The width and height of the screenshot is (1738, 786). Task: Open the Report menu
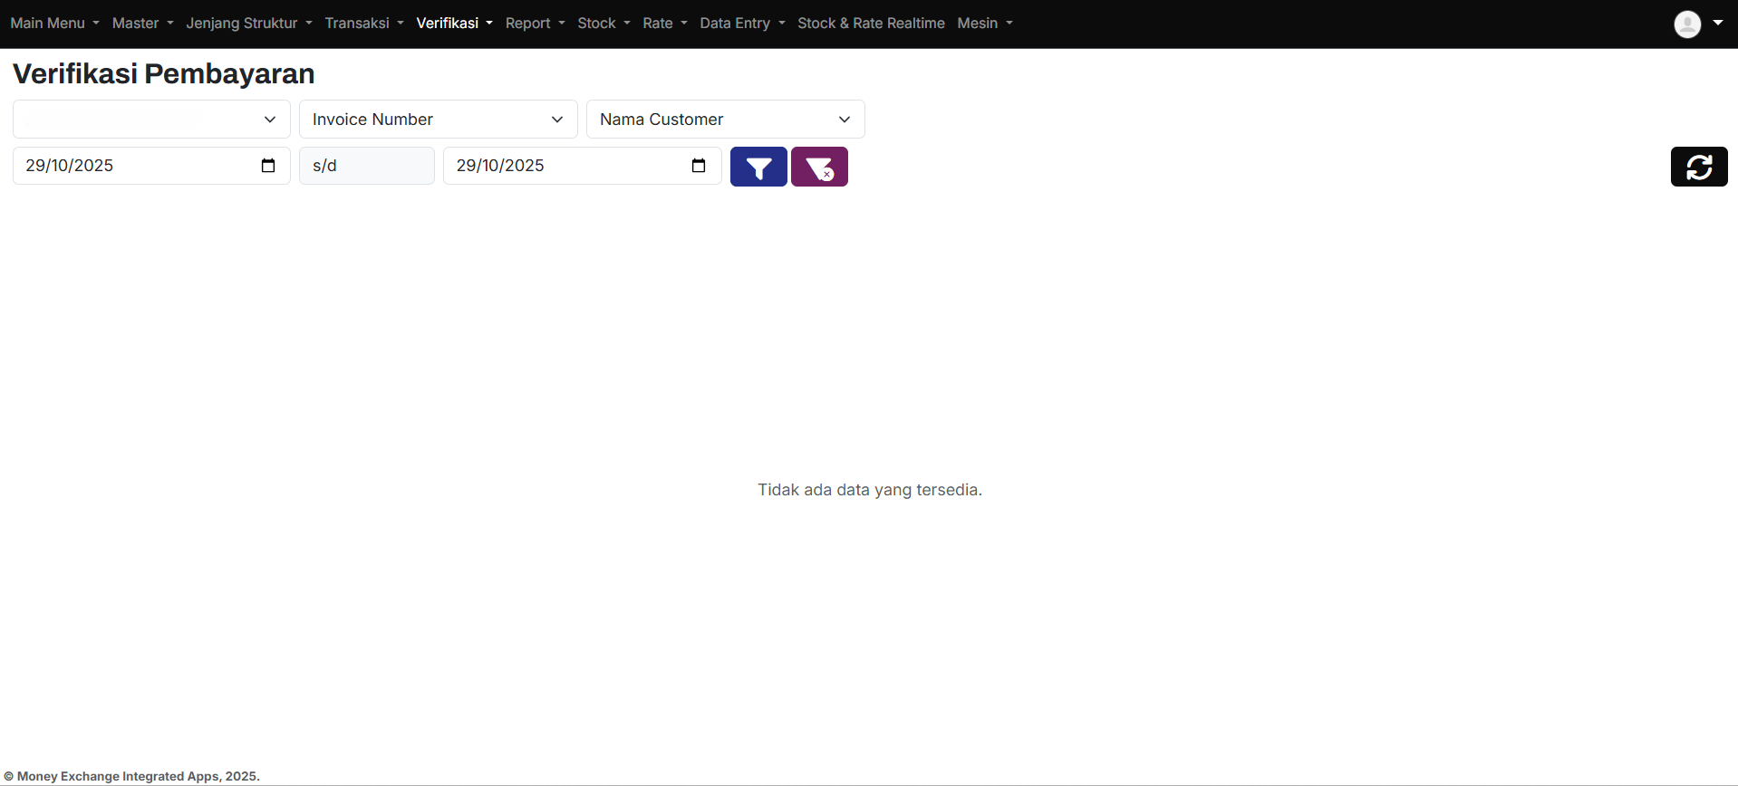point(535,24)
